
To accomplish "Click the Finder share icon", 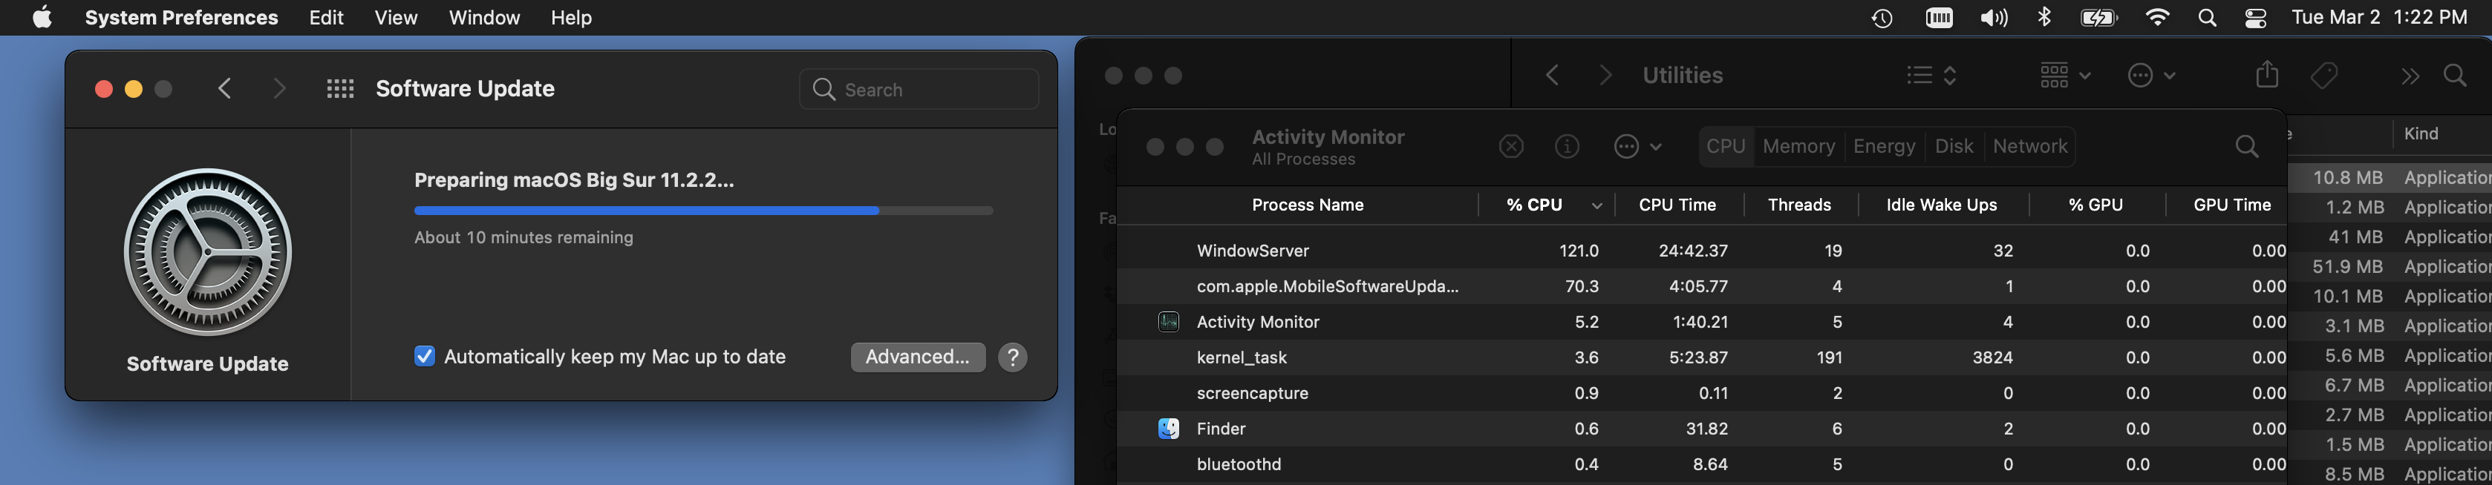I will pyautogui.click(x=2266, y=76).
